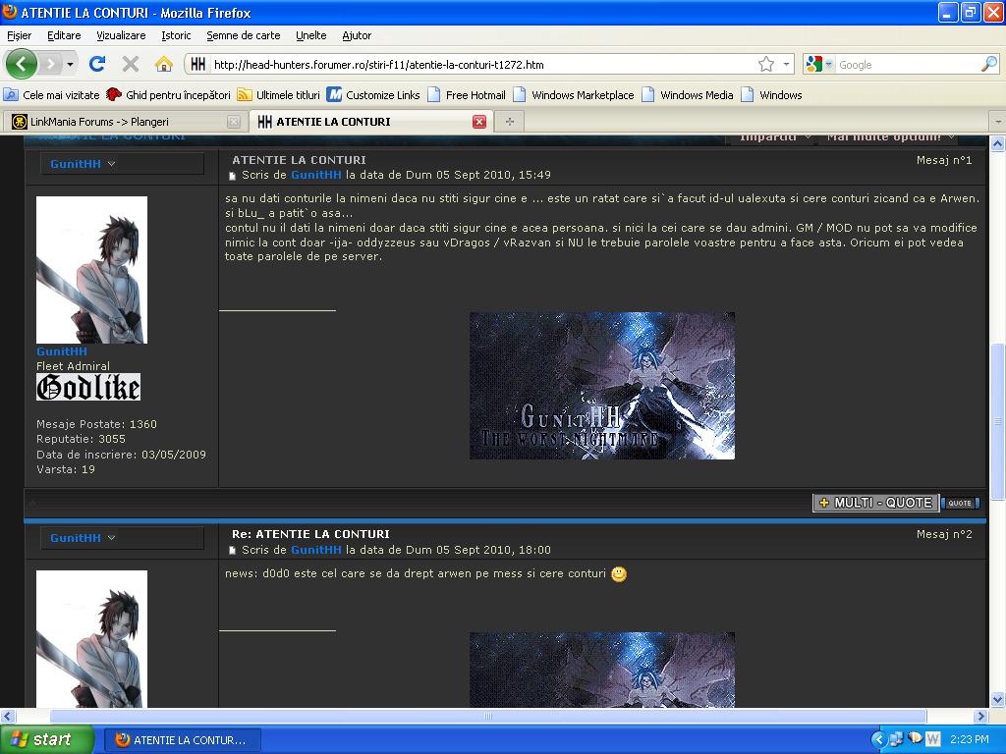
Task: Click GunitHH author link in message 1 header
Action: 316,175
